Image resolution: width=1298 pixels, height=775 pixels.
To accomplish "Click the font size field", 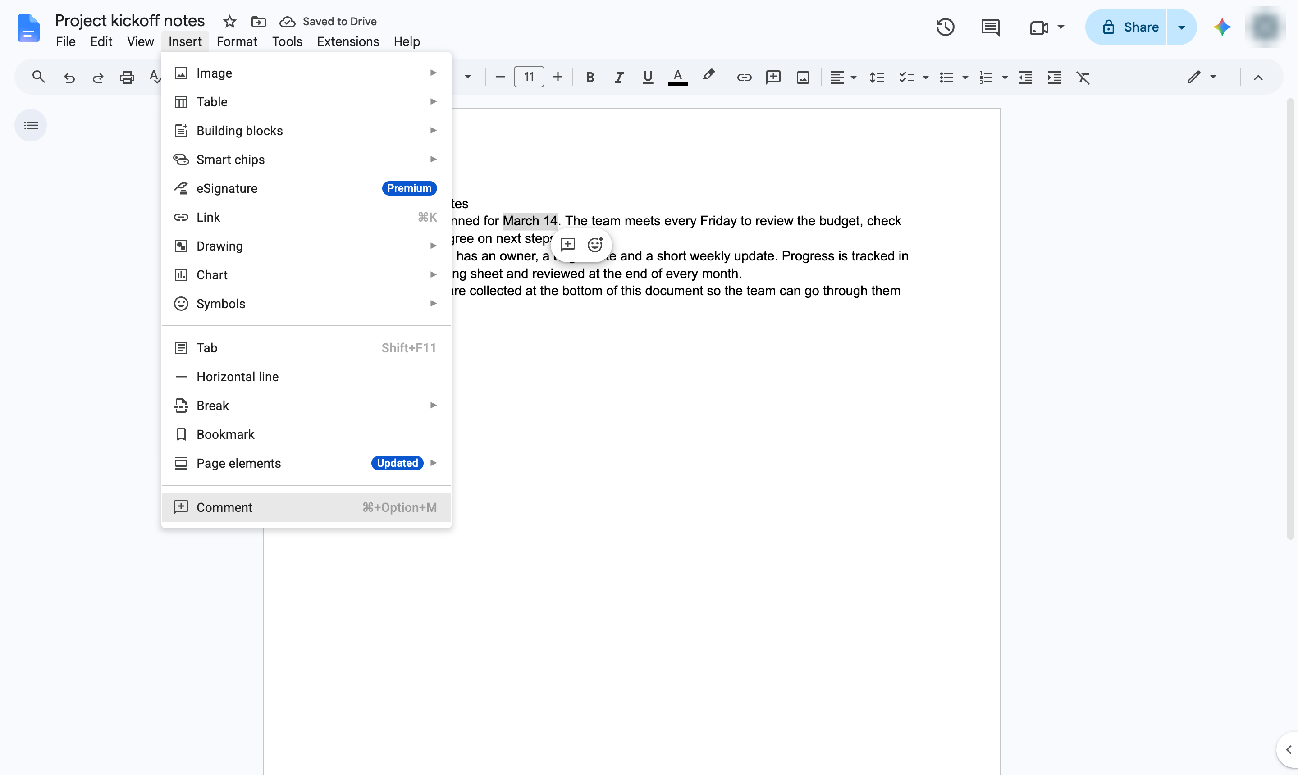I will pyautogui.click(x=529, y=77).
